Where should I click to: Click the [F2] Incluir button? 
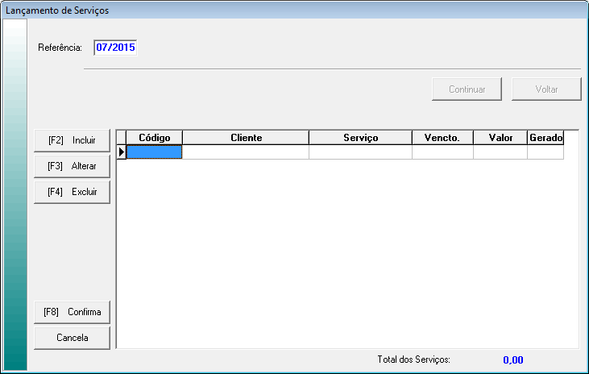pos(72,140)
